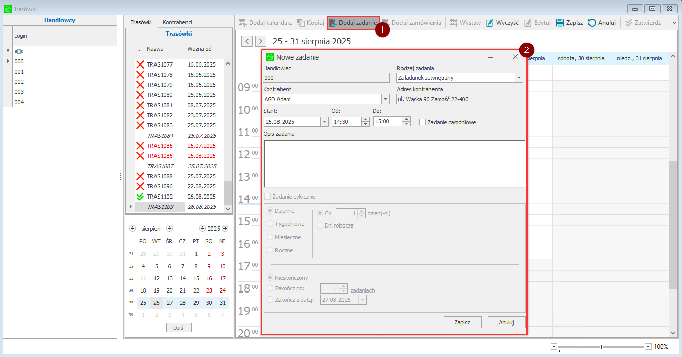Click the red X status of TRAS1077

click(x=140, y=64)
